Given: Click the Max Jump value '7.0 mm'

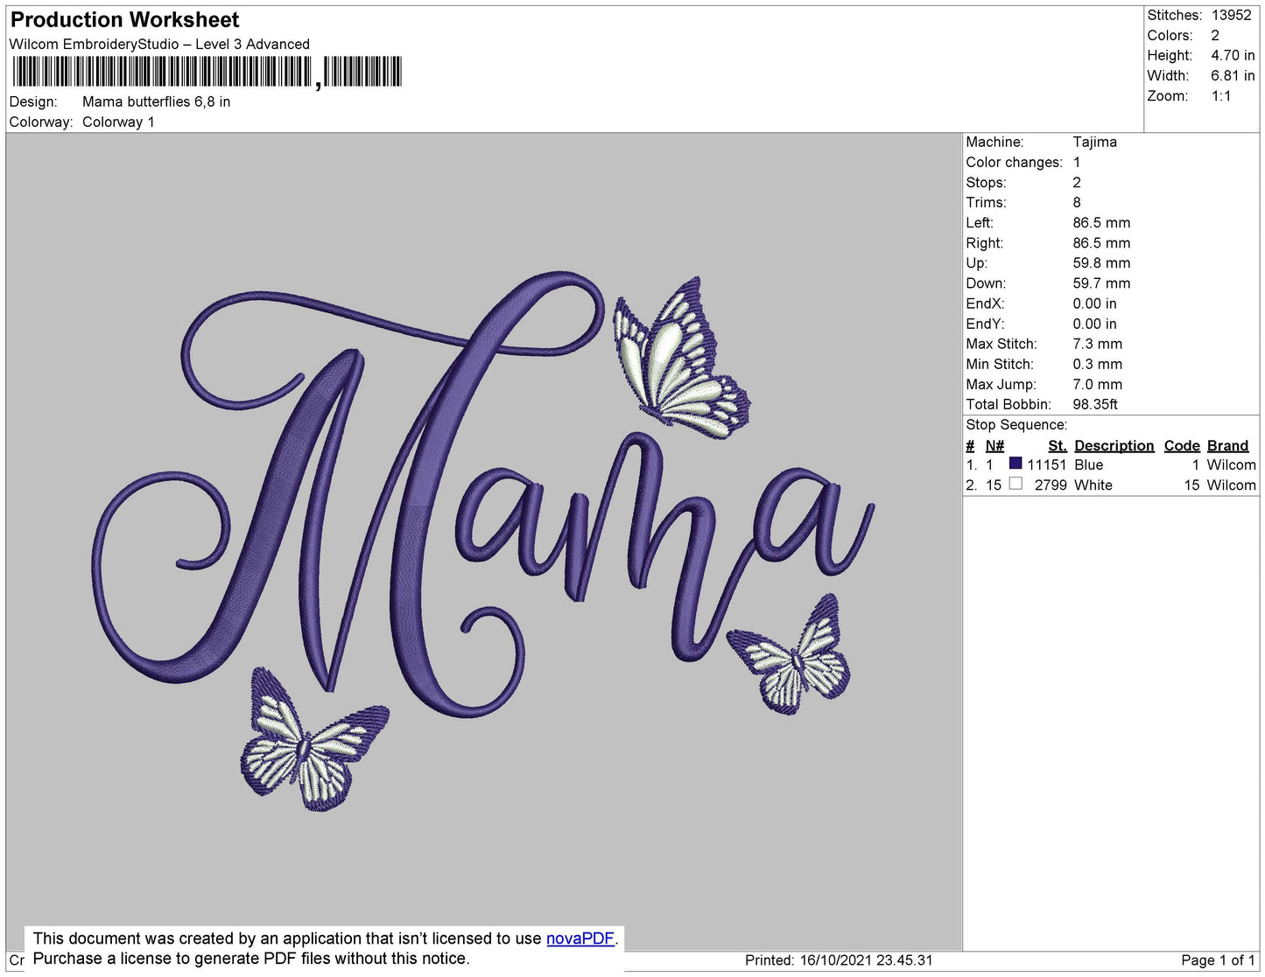Looking at the screenshot, I should tap(1098, 384).
